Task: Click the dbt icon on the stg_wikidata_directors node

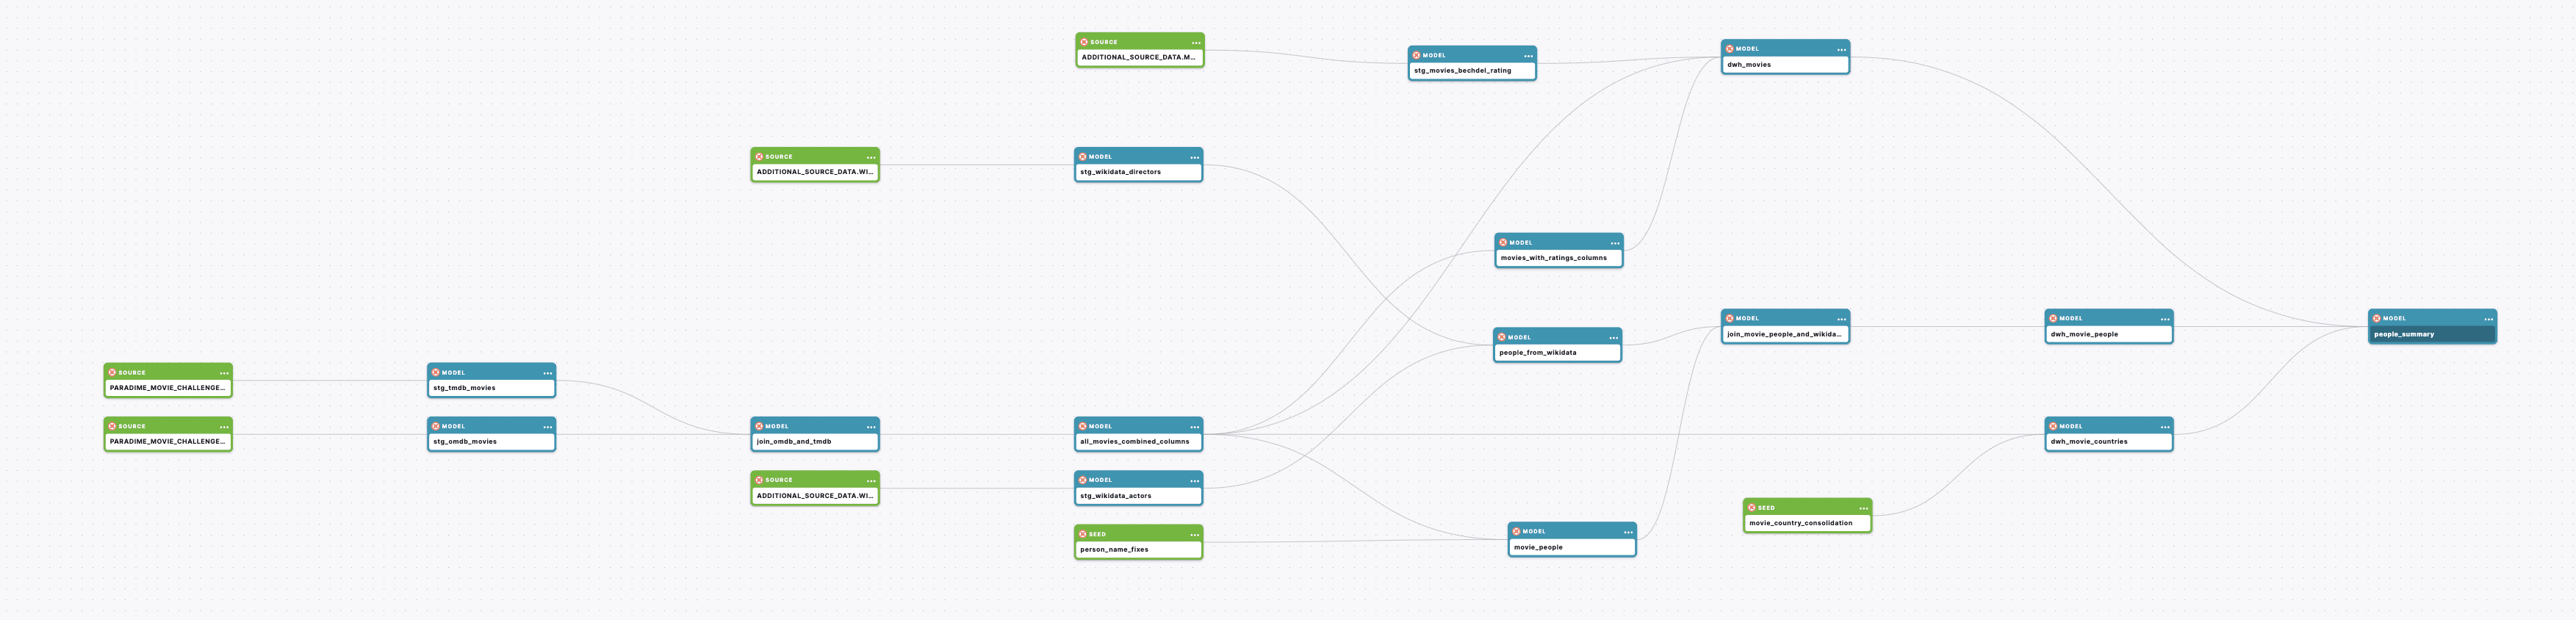Action: click(1083, 157)
